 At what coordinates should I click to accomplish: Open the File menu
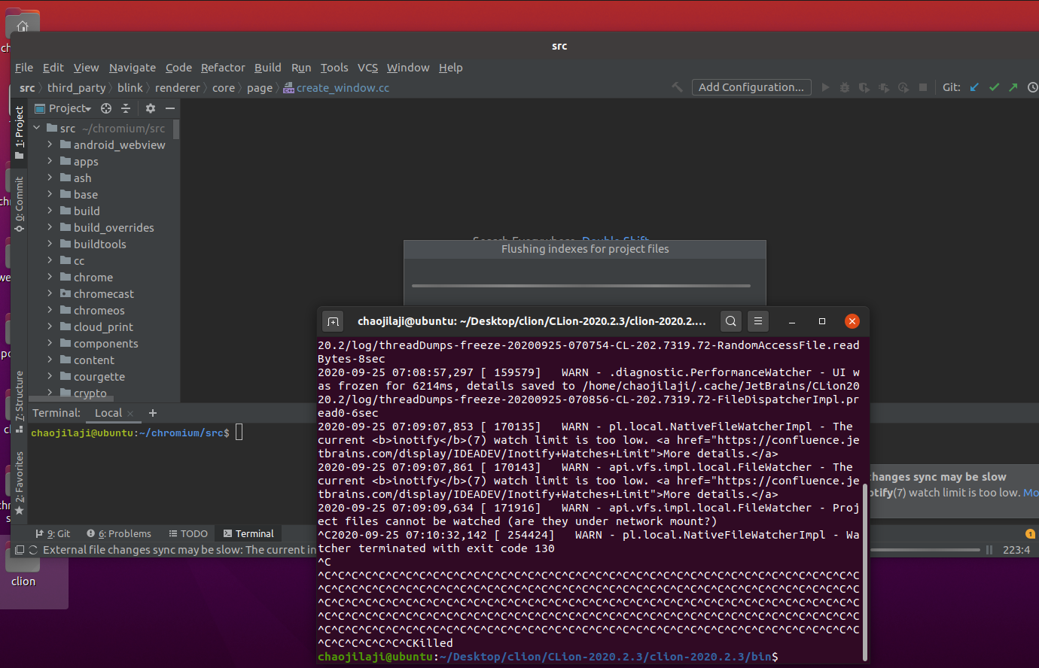pos(24,68)
